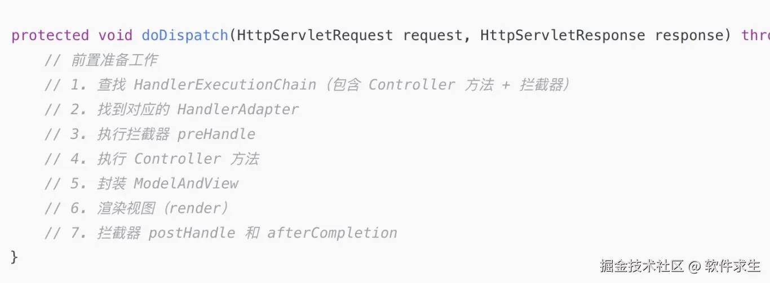Click the doDispatch method name
This screenshot has width=770, height=283.
[184, 35]
